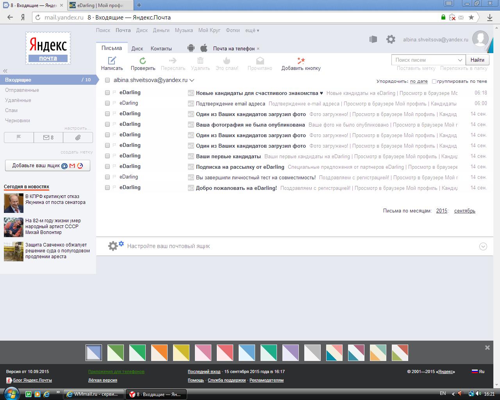The image size is (500, 400).
Task: Open the ещё more services dropdown
Action: click(252, 30)
